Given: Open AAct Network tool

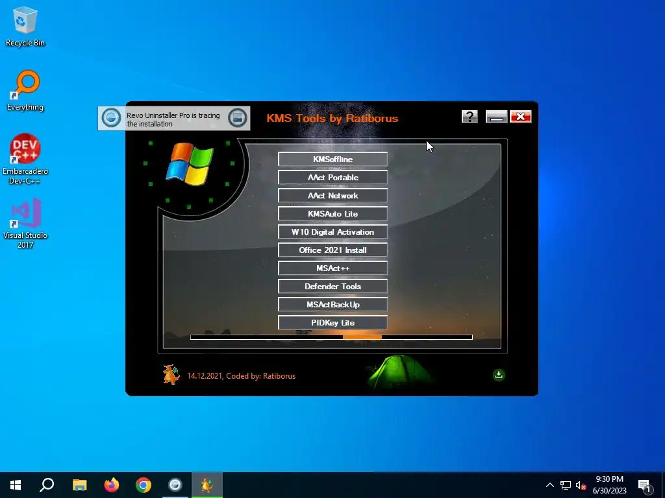Looking at the screenshot, I should 333,196.
